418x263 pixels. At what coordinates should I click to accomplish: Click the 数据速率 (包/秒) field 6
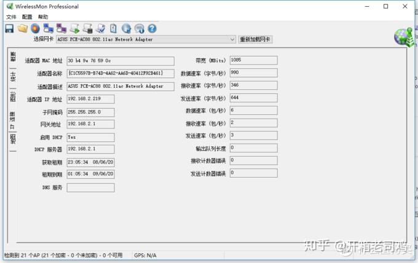[253, 111]
